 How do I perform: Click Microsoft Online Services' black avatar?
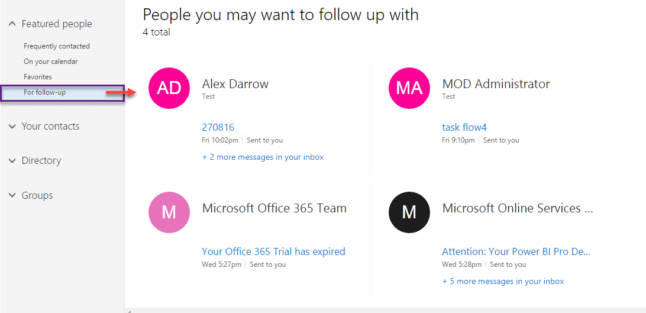pos(409,212)
